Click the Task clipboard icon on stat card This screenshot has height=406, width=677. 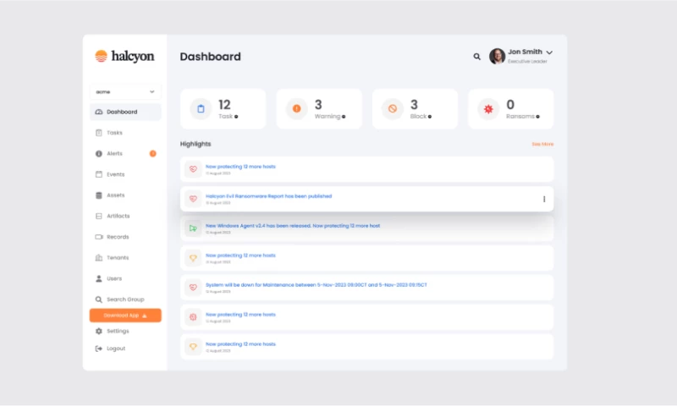click(x=201, y=108)
